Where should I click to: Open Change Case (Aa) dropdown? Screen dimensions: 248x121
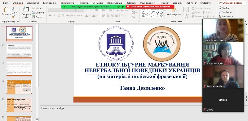80,15
